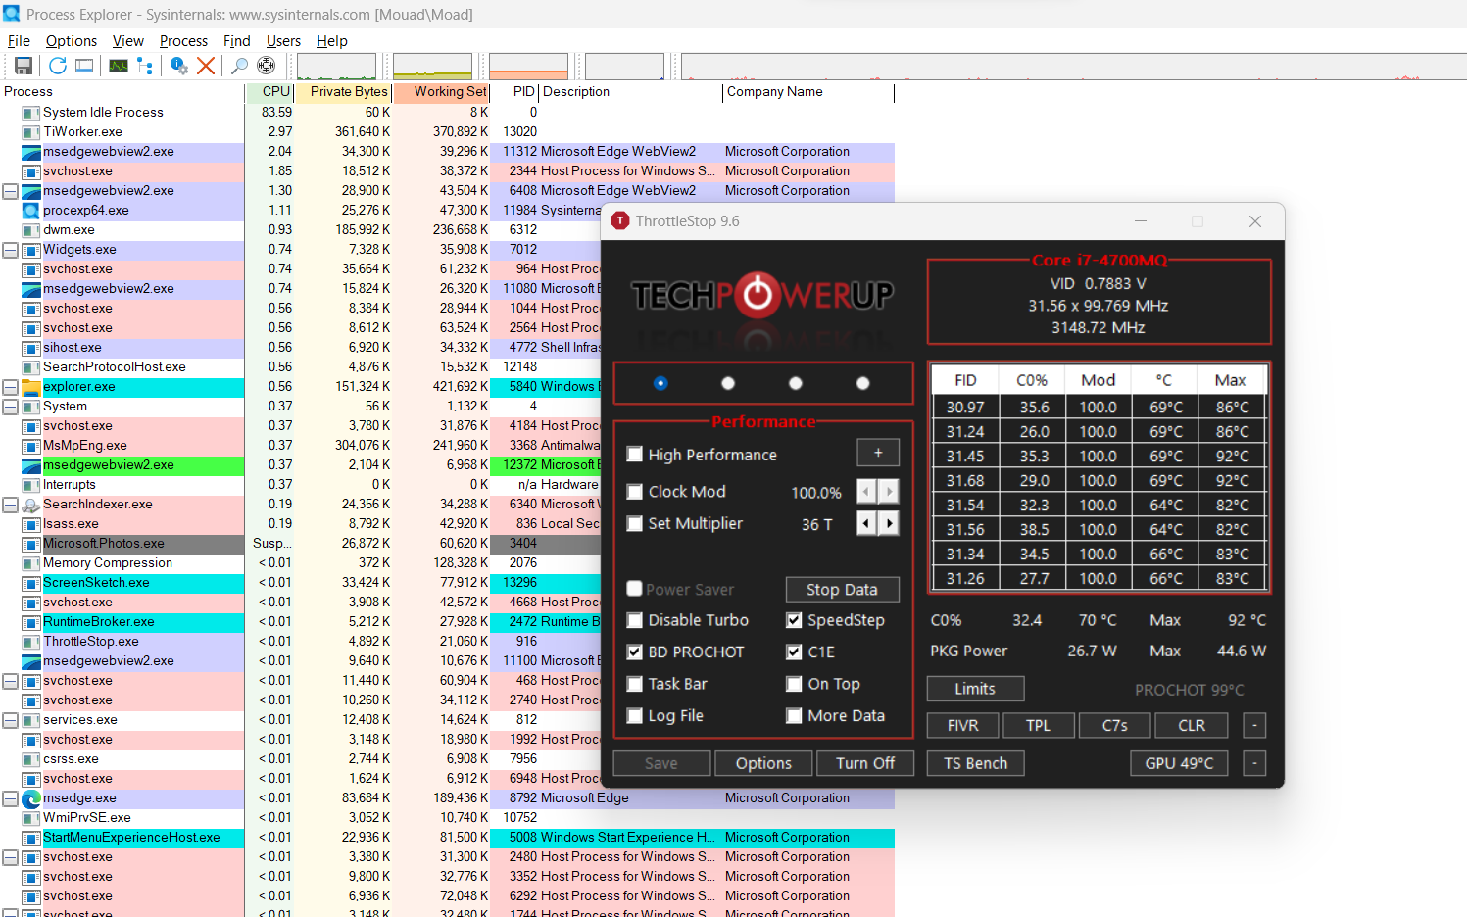1467x917 pixels.
Task: Click the Find handle magnifier icon
Action: click(239, 66)
